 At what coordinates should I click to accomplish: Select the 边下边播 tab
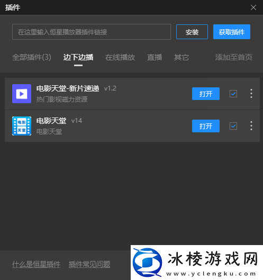78,57
